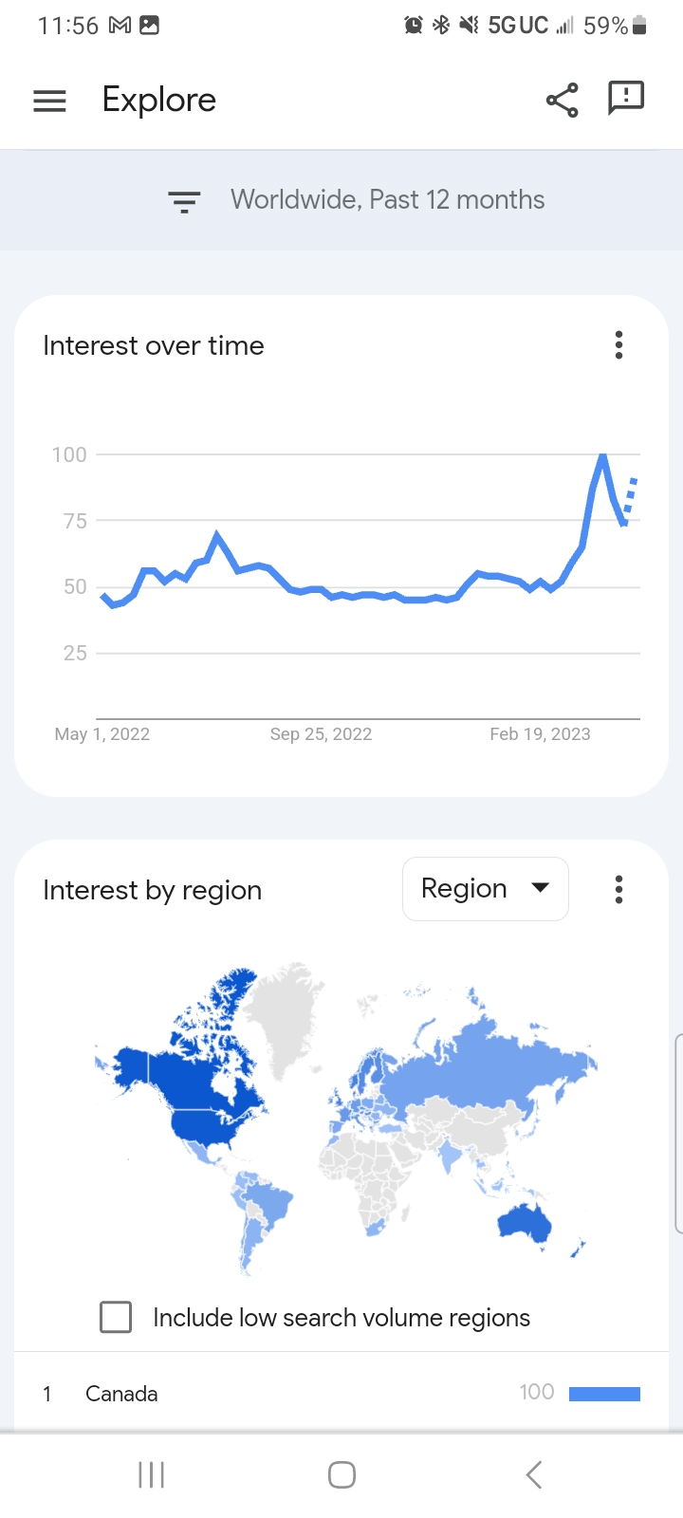Open Interest over time more options
Screen dimensions: 683x1518
618,345
